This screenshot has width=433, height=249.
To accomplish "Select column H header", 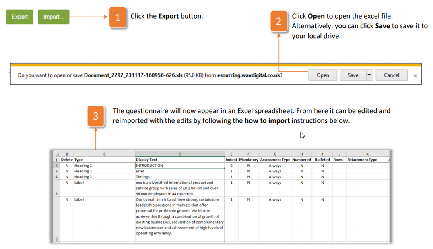I will pos(301,154).
